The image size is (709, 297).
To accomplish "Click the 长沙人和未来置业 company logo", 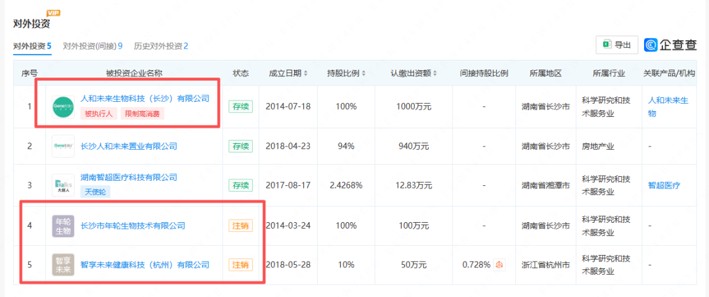I will coord(63,146).
